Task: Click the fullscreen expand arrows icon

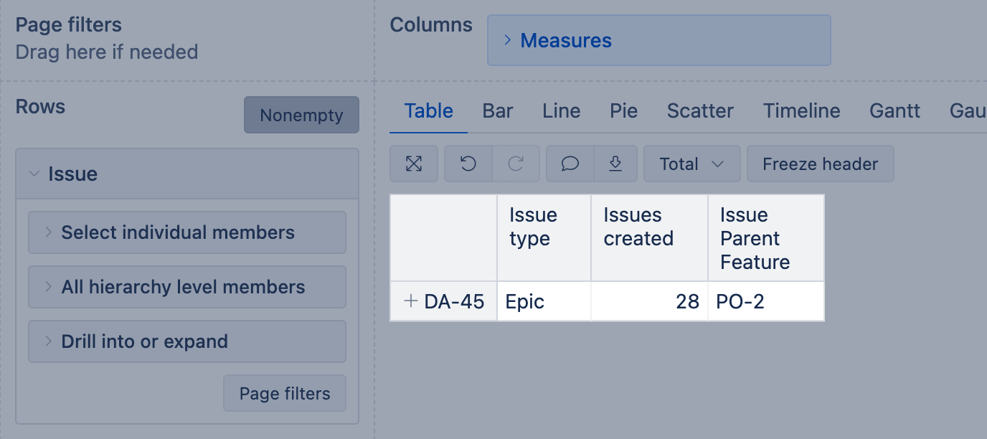Action: [414, 164]
